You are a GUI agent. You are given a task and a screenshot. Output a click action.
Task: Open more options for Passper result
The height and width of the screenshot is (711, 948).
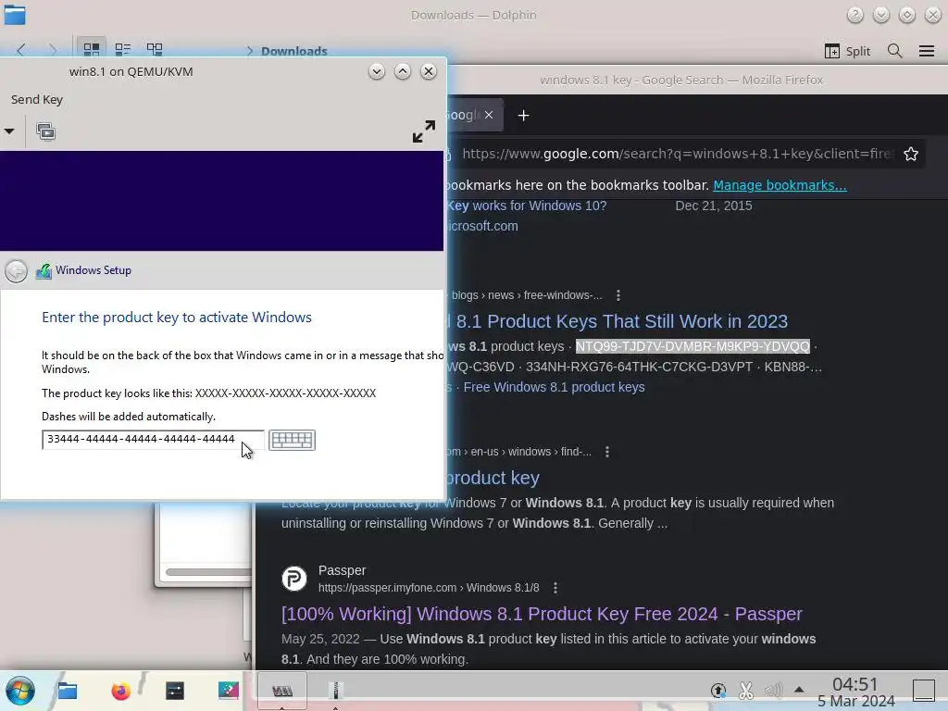coord(555,588)
